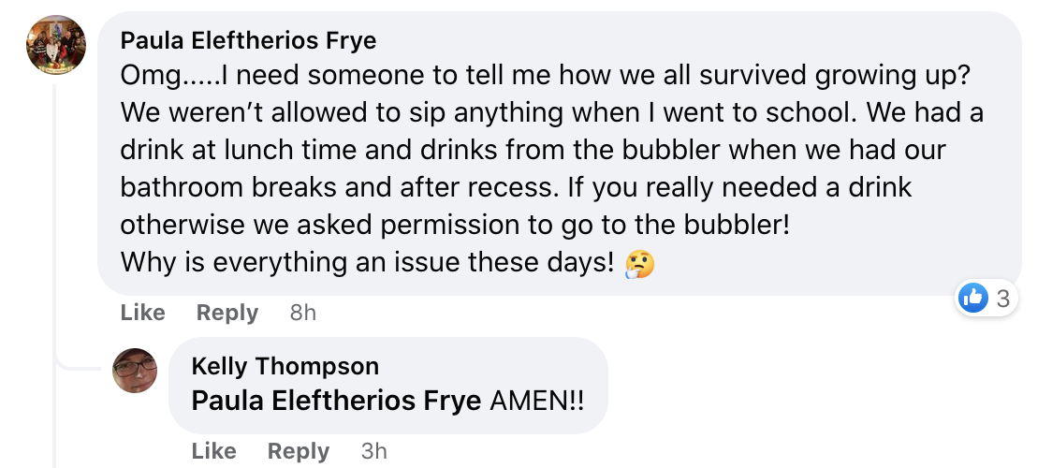This screenshot has width=1052, height=468.
Task: Open Paula Eleftherios Frye's profile picture
Action: (x=56, y=44)
